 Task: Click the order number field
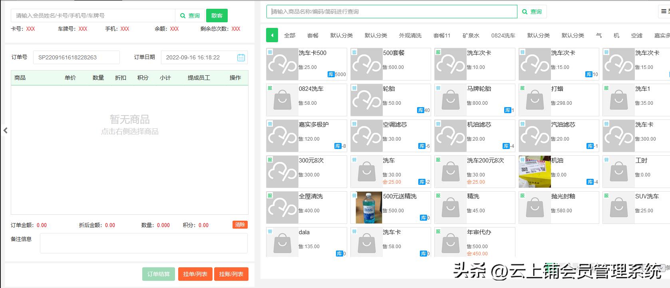pos(76,57)
